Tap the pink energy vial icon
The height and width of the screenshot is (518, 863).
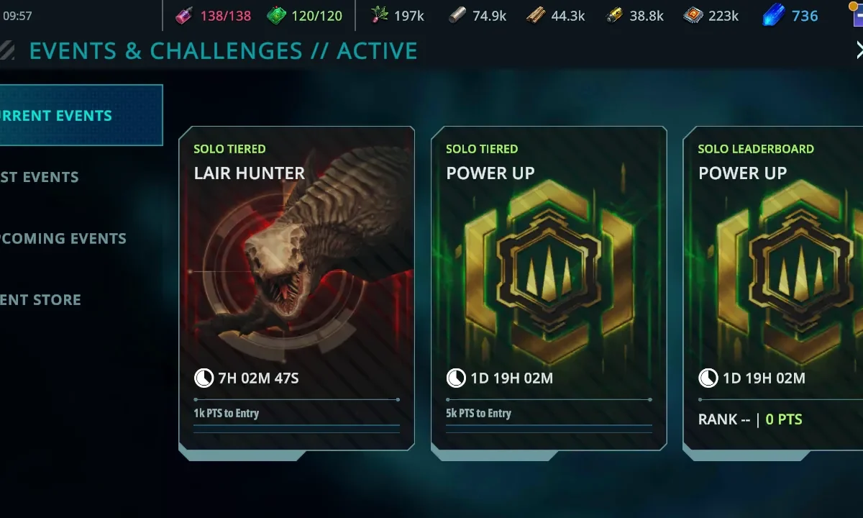coord(184,15)
